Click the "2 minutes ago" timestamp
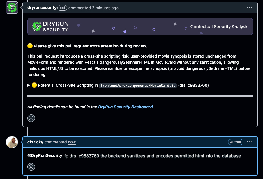 click(105, 8)
